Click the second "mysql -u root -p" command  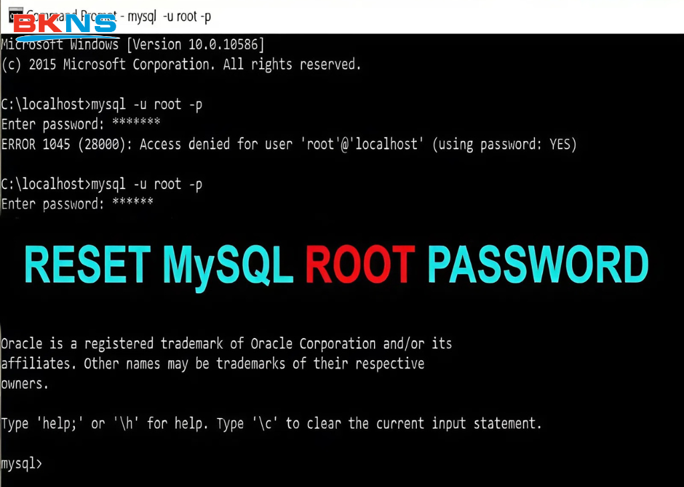pos(146,184)
